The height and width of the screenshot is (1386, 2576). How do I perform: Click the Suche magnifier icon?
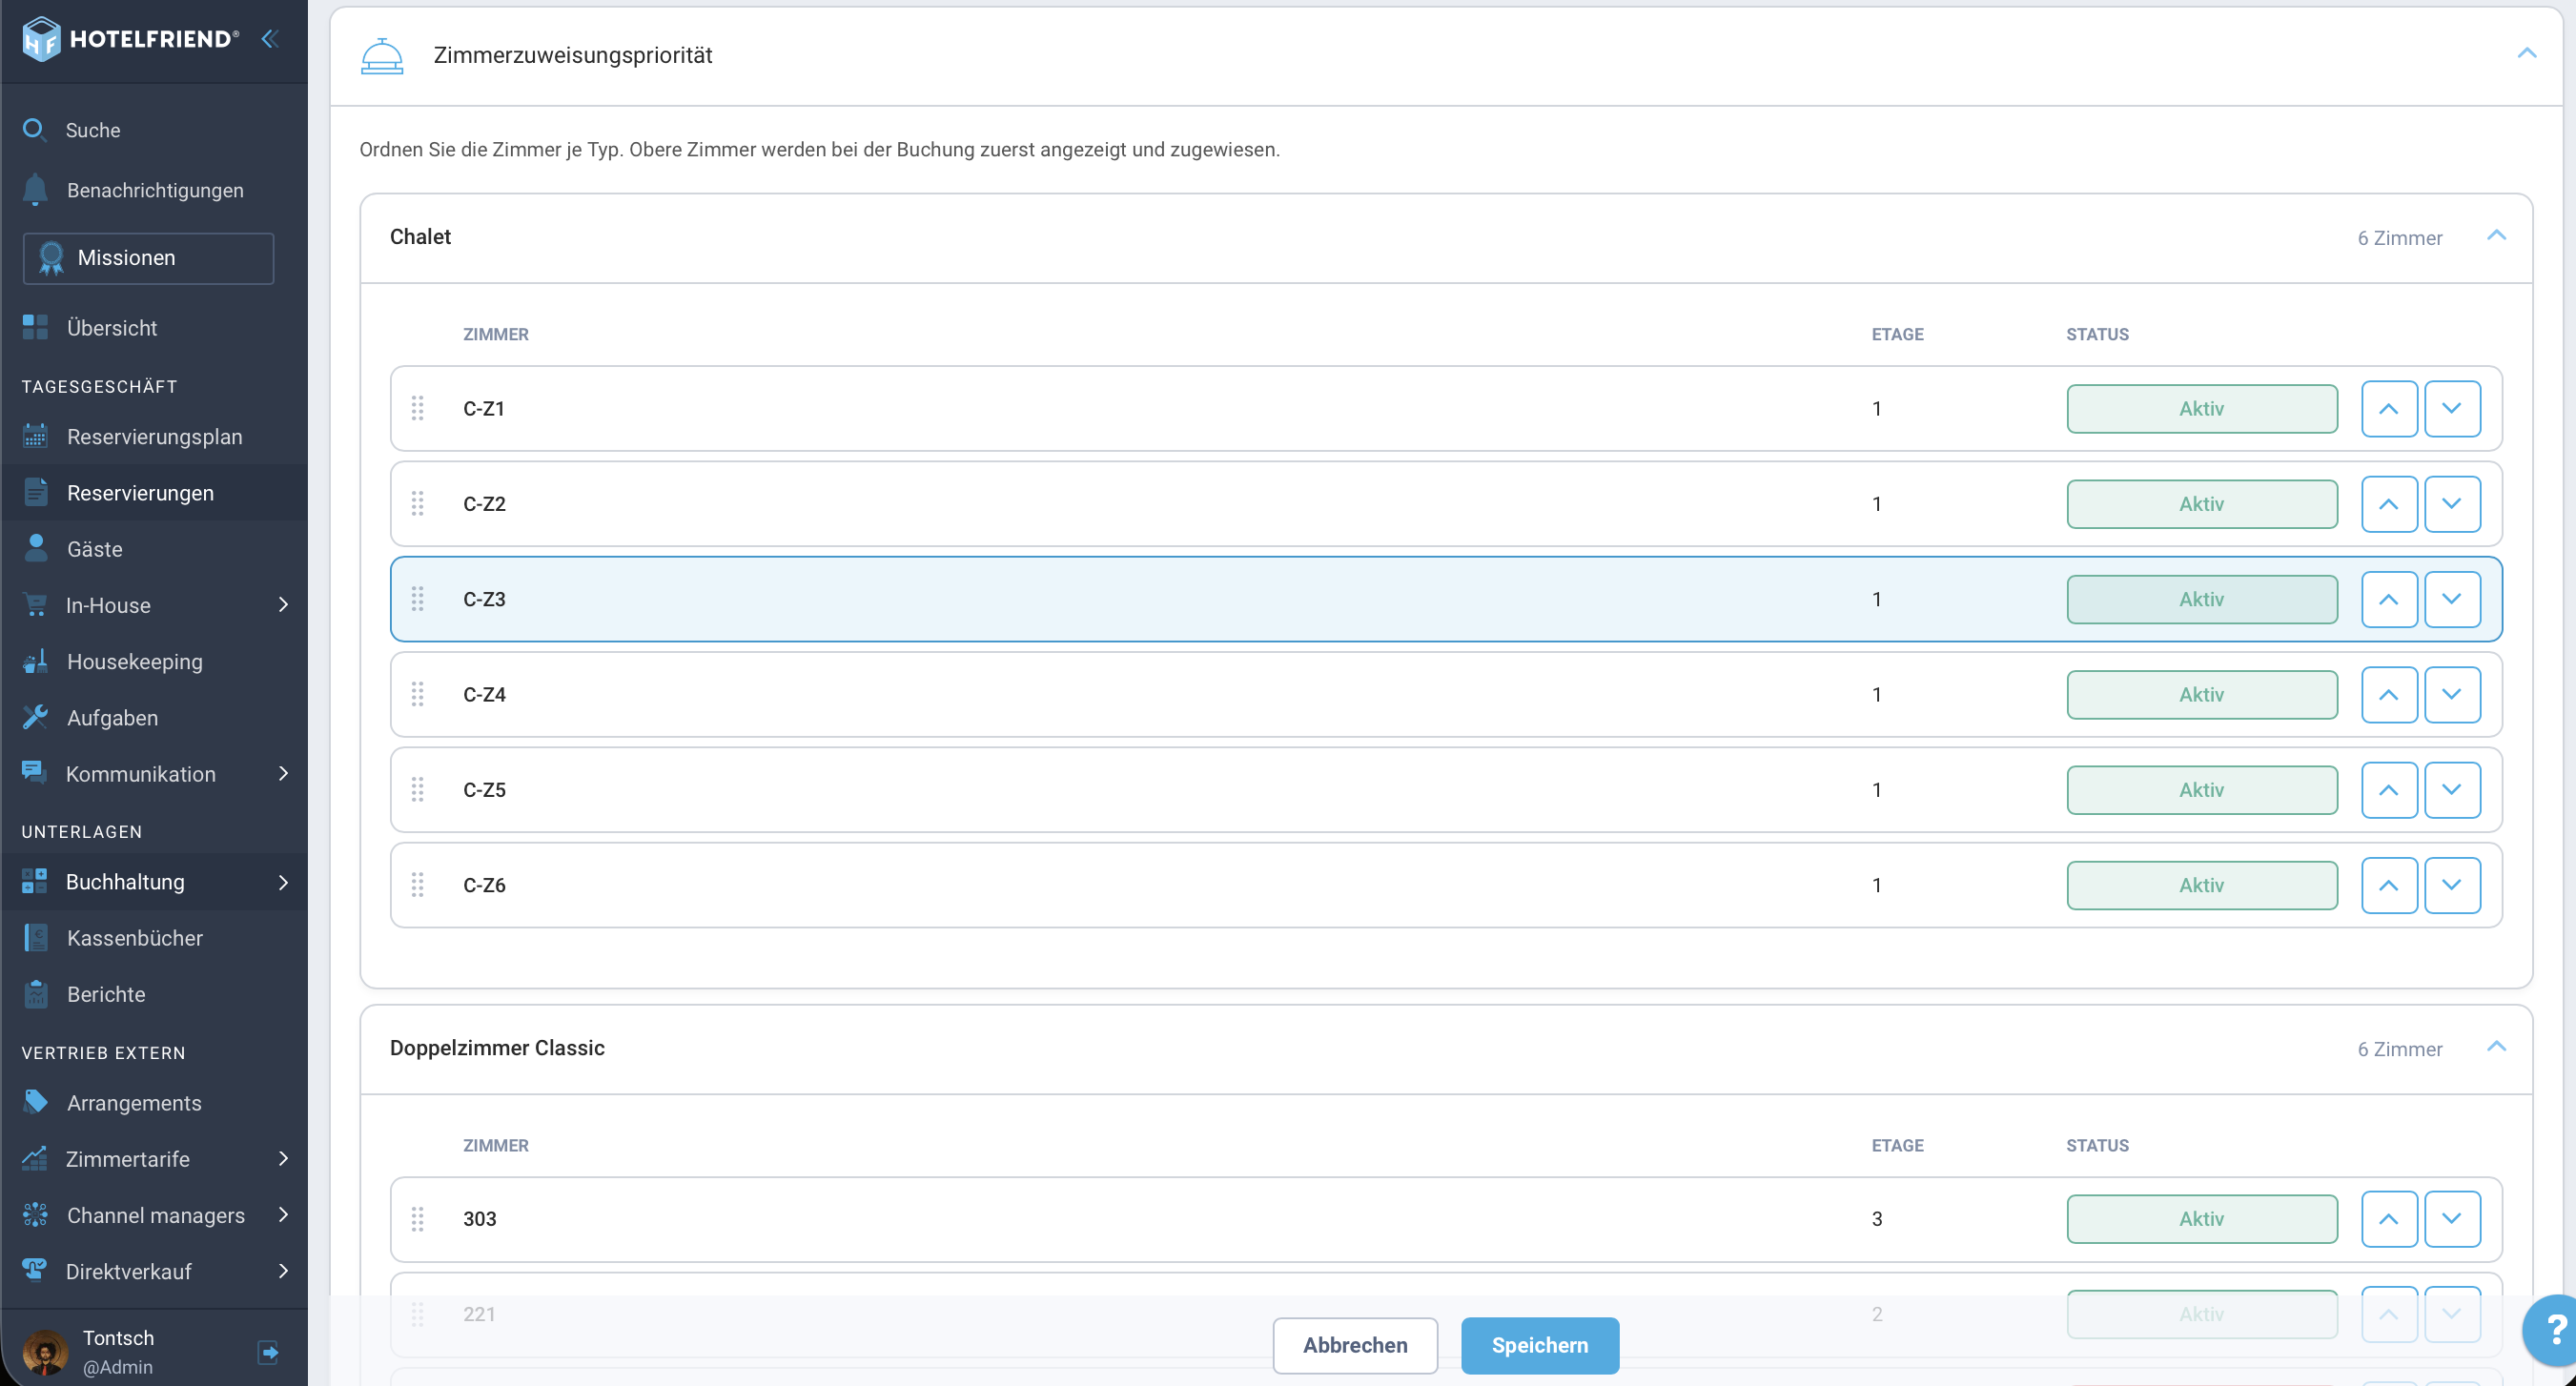tap(34, 129)
